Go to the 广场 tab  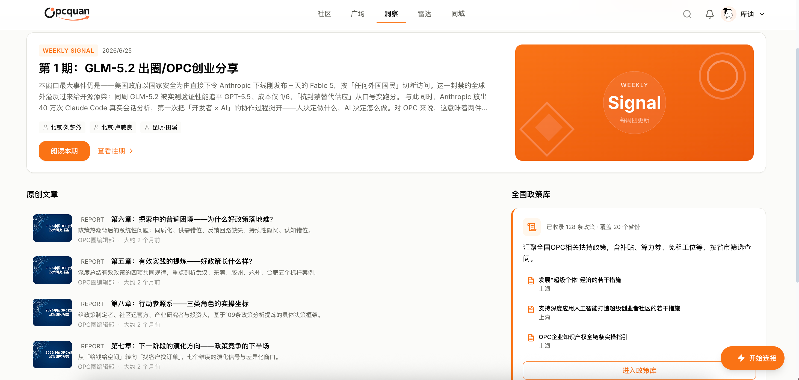358,14
